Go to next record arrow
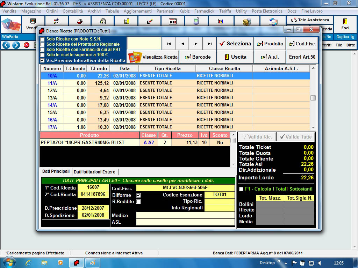 pos(196,44)
